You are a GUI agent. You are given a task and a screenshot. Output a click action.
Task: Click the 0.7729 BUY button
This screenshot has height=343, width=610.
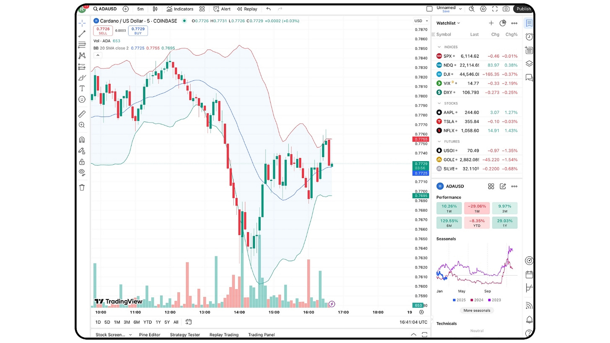pyautogui.click(x=138, y=31)
